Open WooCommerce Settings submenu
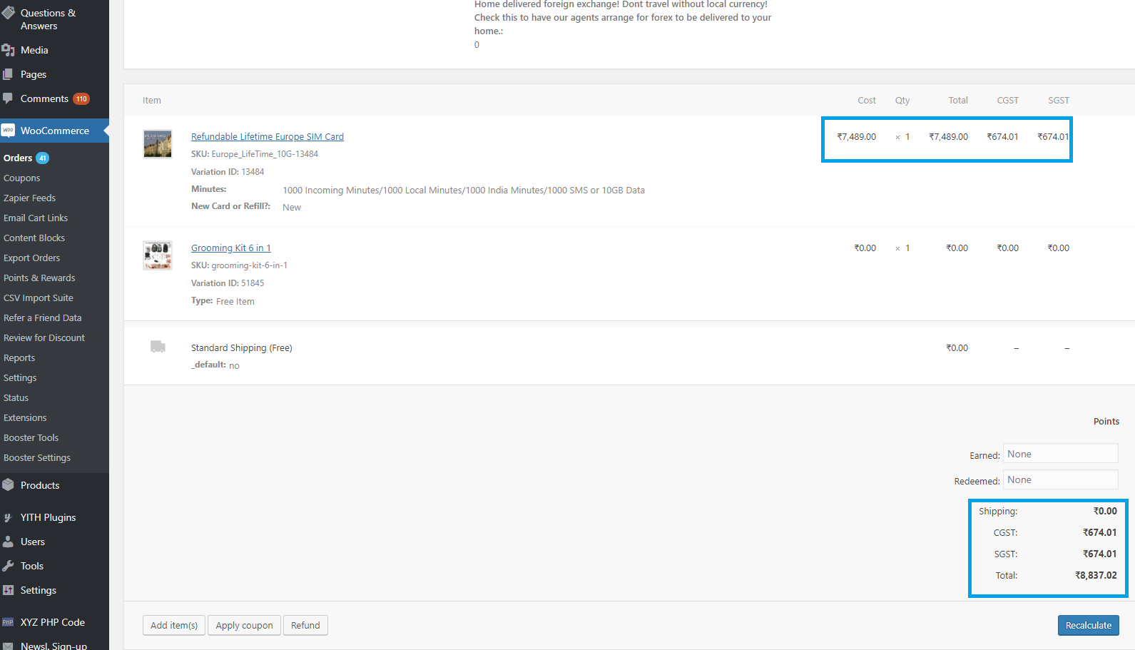The height and width of the screenshot is (650, 1135). [x=20, y=378]
